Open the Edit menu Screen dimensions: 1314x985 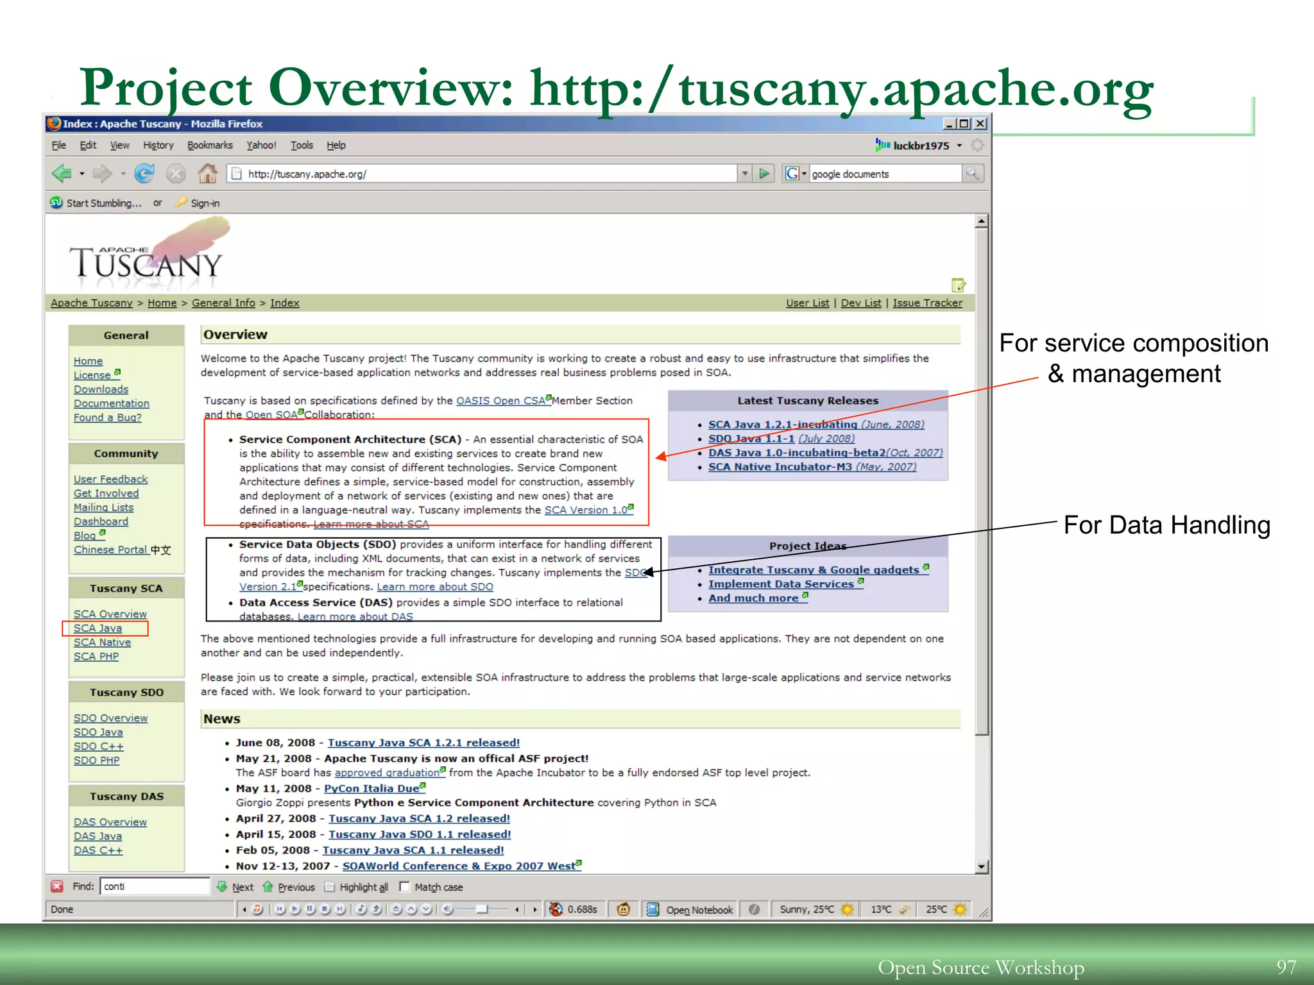pyautogui.click(x=88, y=146)
